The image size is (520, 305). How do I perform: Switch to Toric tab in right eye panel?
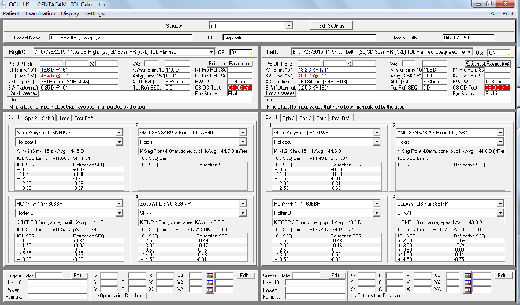click(64, 118)
